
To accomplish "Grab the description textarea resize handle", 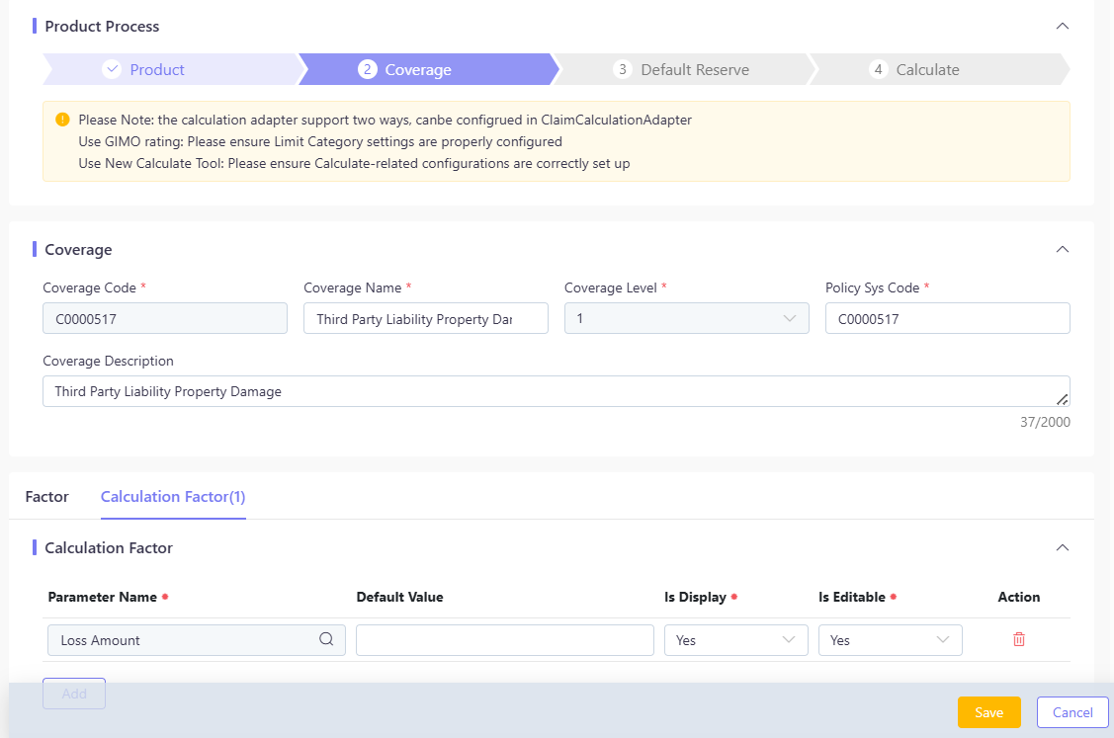I will [1063, 399].
